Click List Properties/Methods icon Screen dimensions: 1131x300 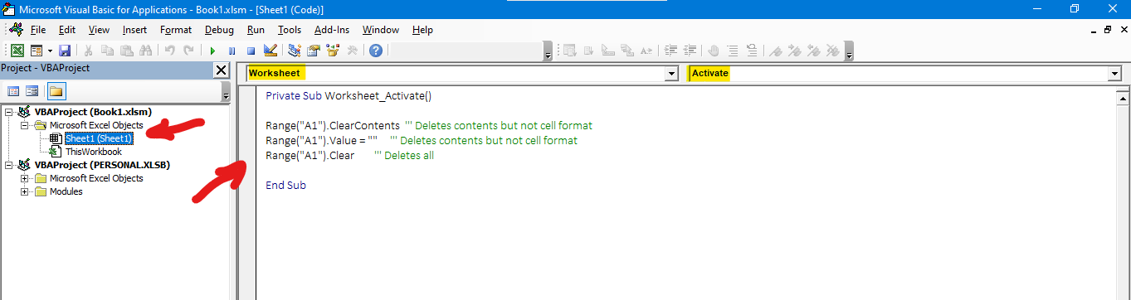[570, 51]
